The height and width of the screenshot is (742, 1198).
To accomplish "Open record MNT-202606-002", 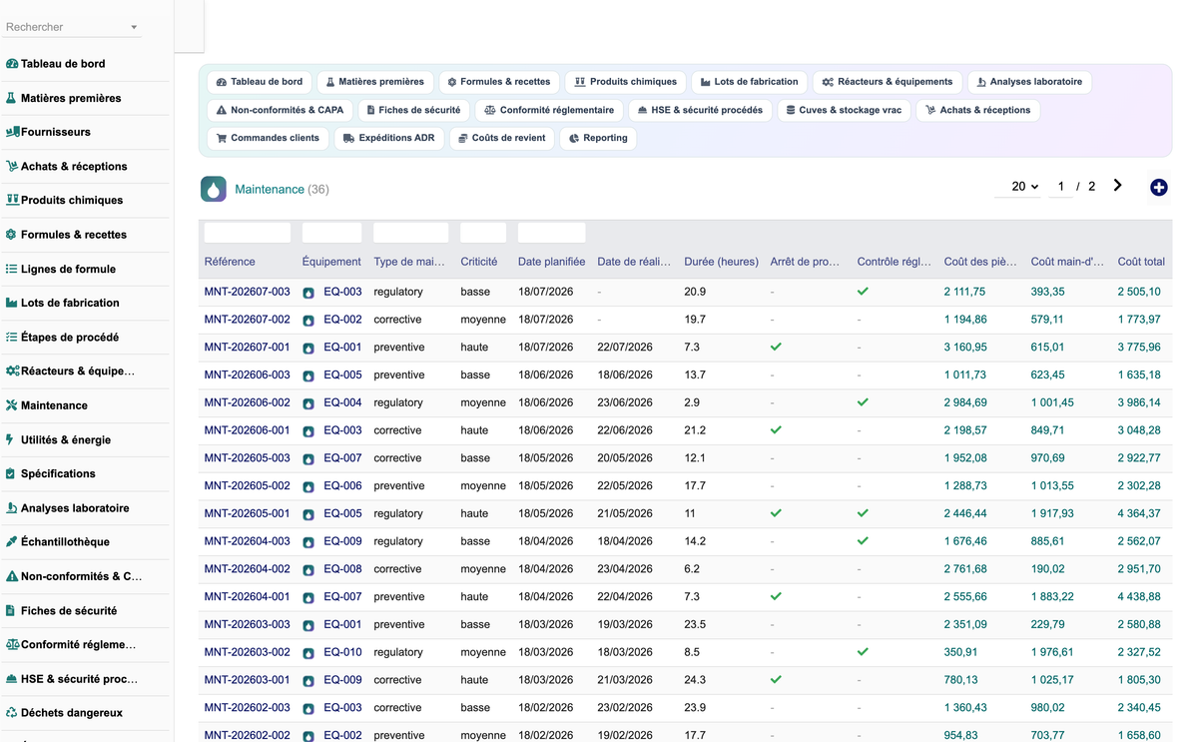I will click(x=247, y=402).
